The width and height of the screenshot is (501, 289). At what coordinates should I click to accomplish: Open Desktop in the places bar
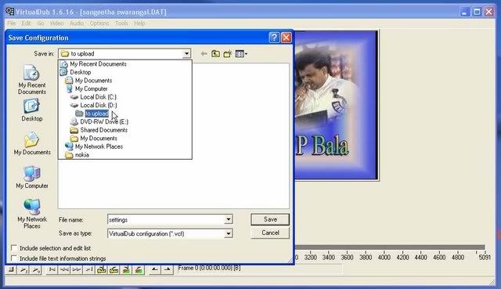[x=31, y=110]
